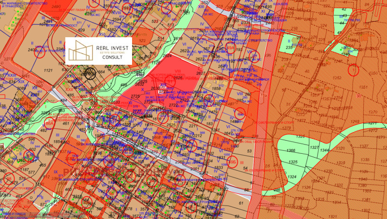Select parcel number 1261
387x219 pixels.
pos(215,130)
